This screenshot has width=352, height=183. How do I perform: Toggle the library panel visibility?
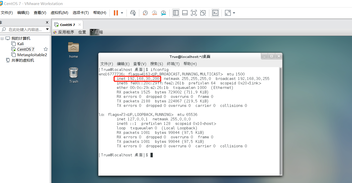click(176, 13)
